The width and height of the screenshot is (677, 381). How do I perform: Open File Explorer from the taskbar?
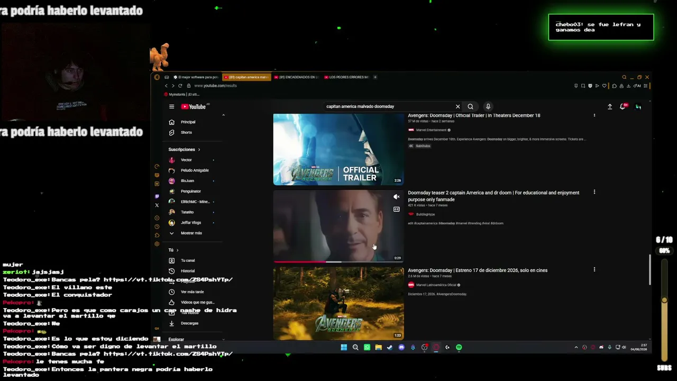(x=378, y=348)
